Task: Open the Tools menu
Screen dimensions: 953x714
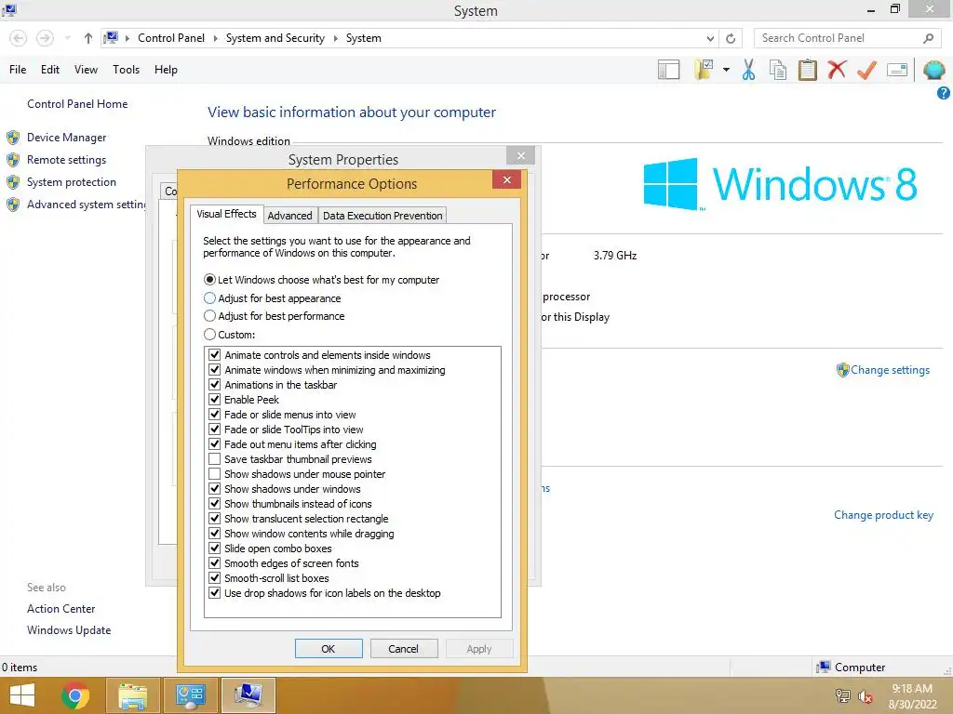Action: 126,70
